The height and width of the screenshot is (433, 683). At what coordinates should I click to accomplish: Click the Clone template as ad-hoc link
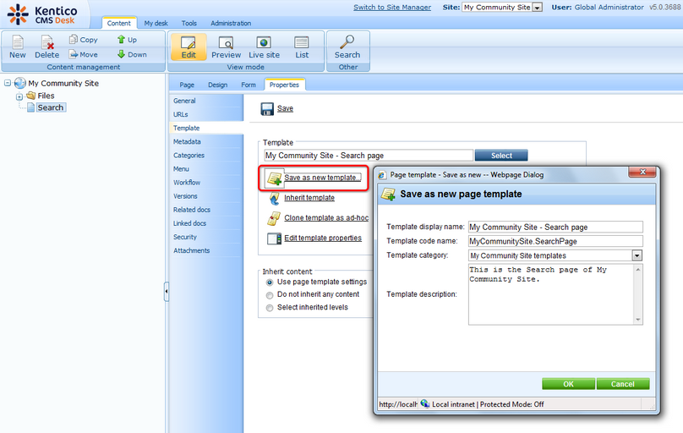(326, 218)
